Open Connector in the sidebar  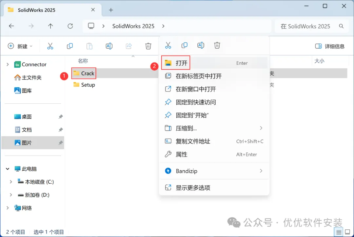[30, 64]
